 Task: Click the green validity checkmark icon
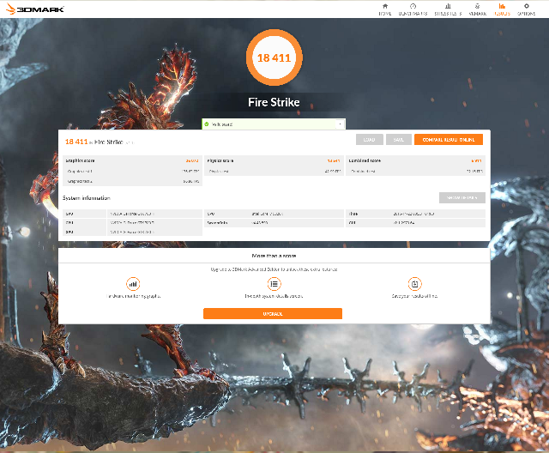[207, 124]
